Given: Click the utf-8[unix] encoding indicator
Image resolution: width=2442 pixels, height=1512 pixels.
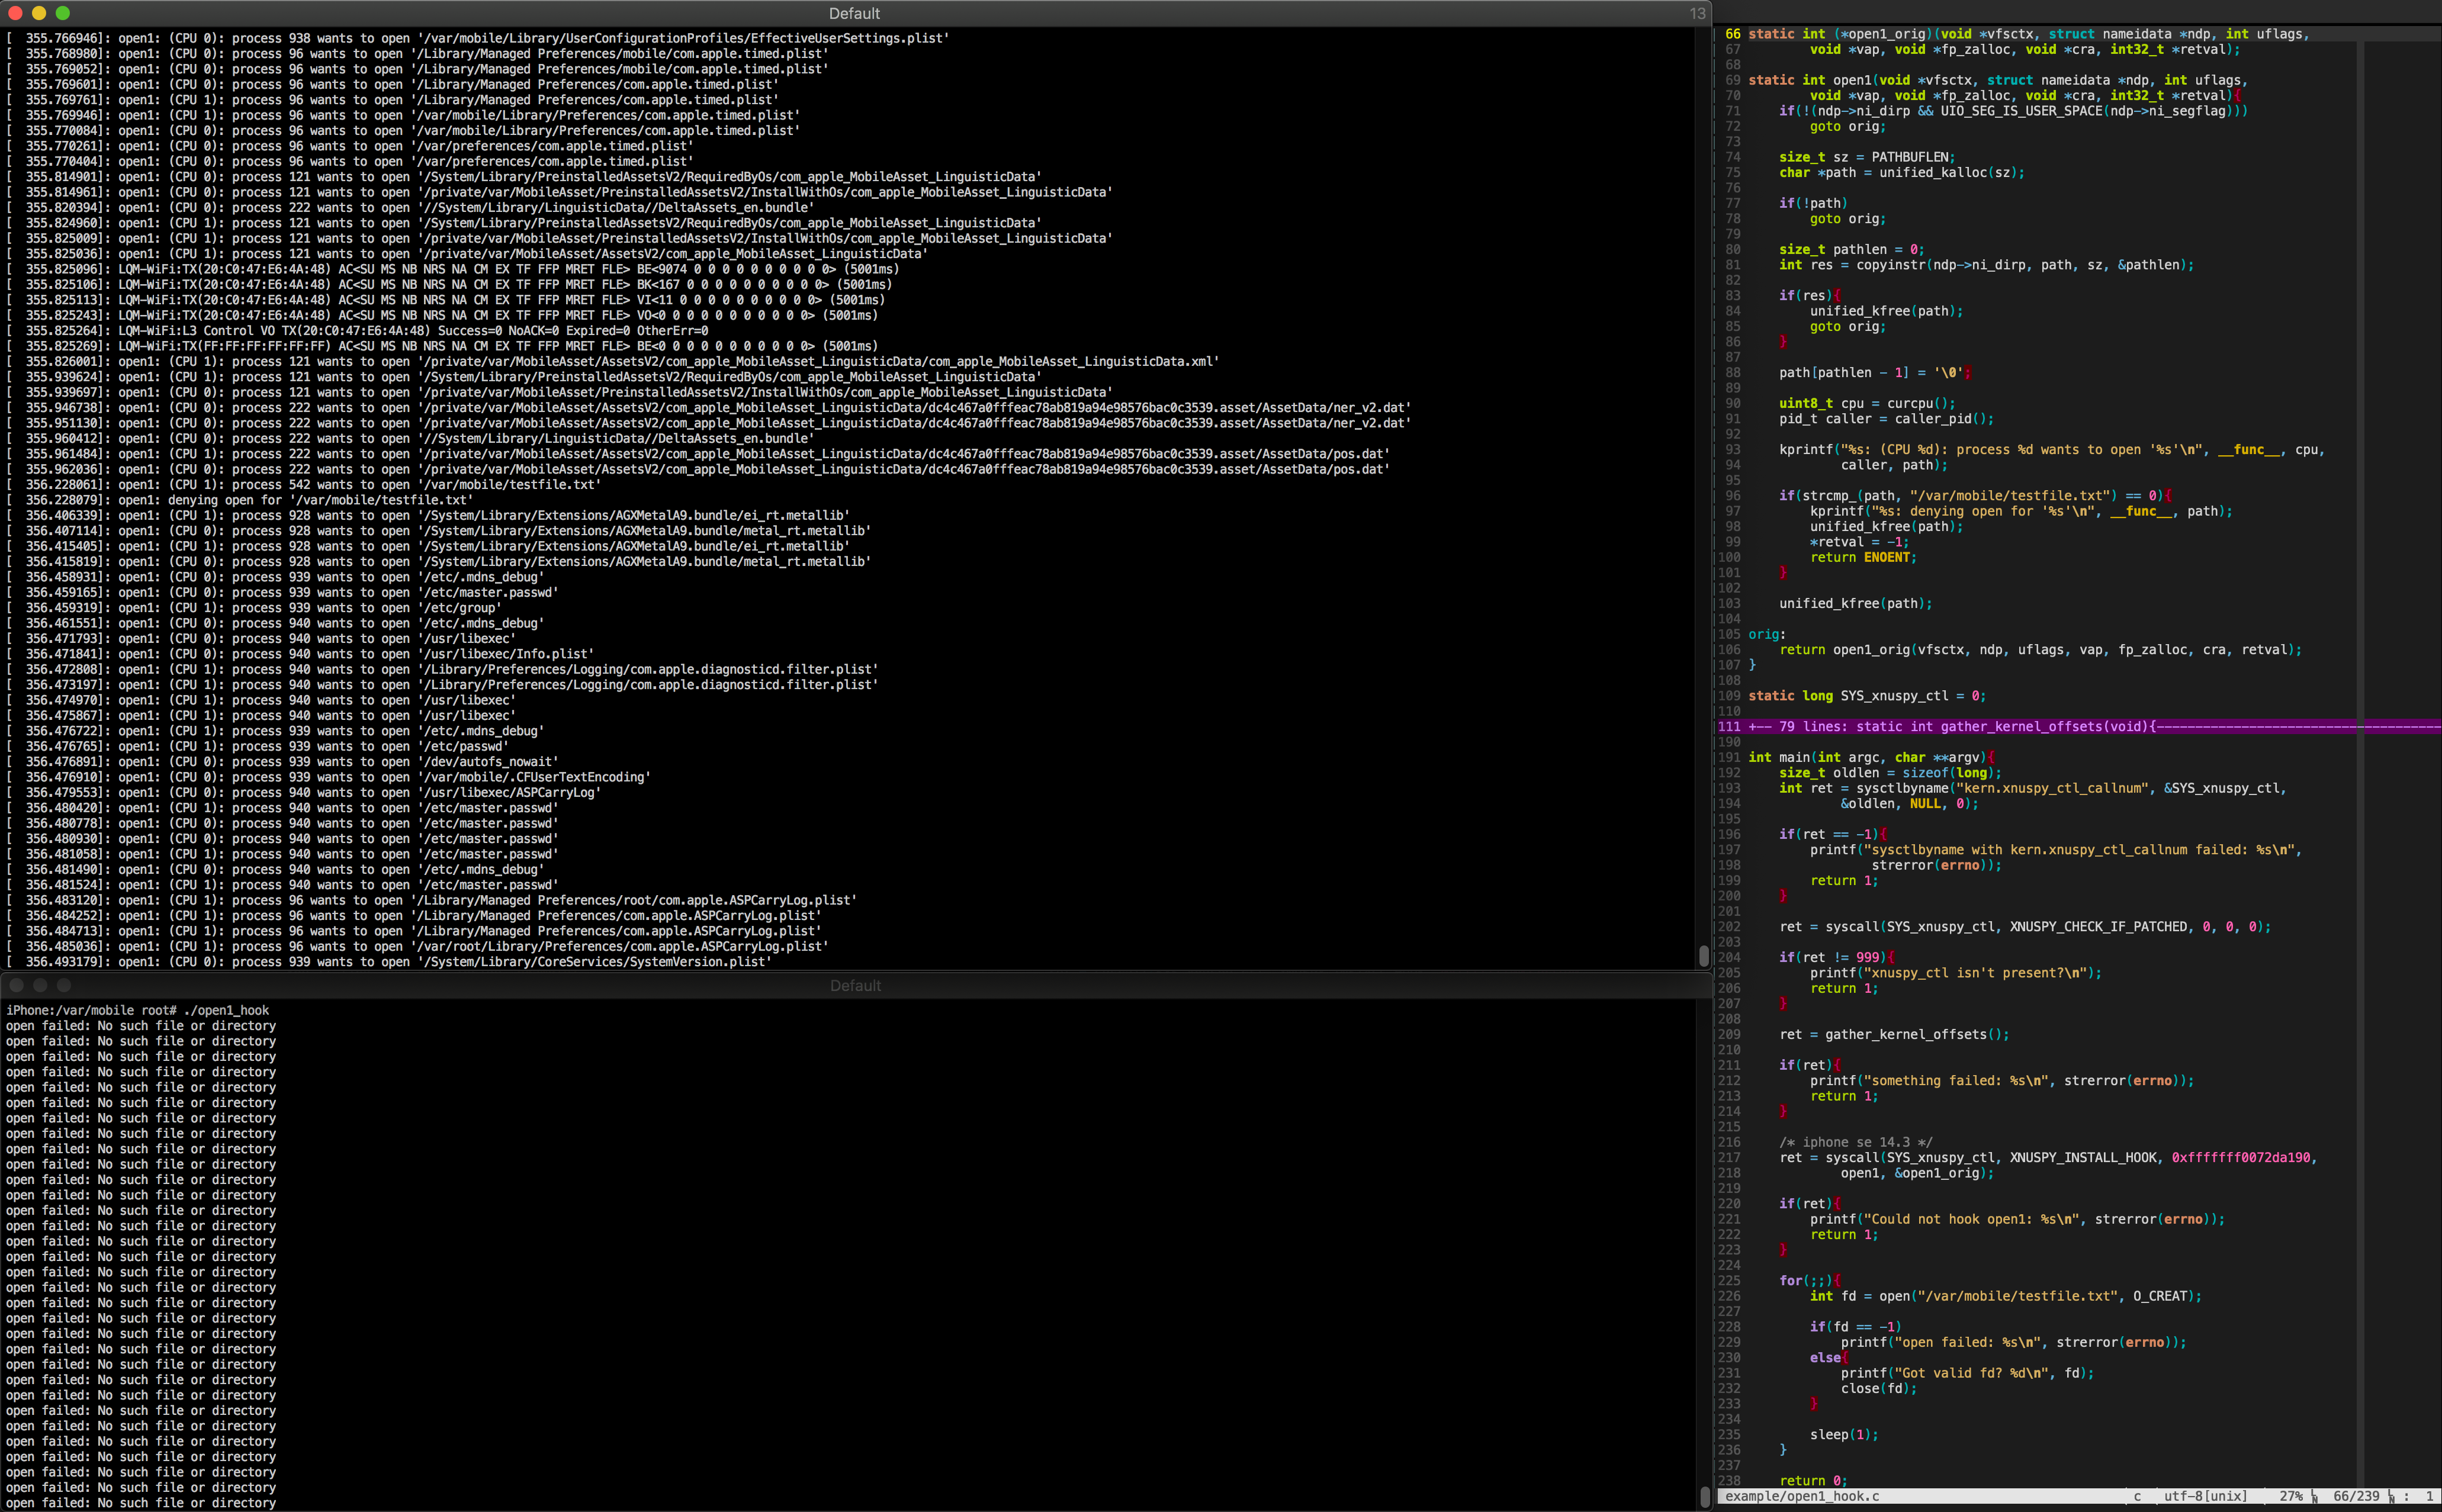Looking at the screenshot, I should 2205,1496.
